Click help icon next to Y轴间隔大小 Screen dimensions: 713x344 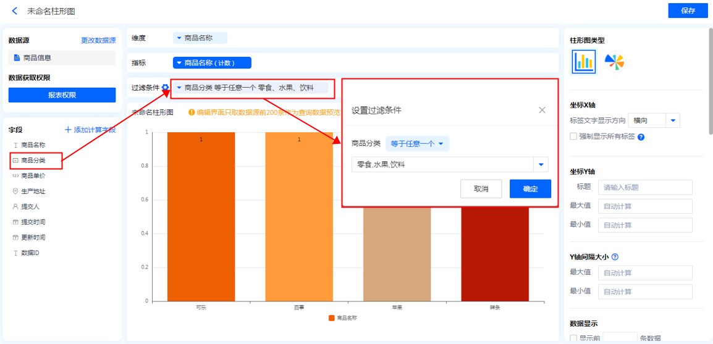tap(615, 257)
